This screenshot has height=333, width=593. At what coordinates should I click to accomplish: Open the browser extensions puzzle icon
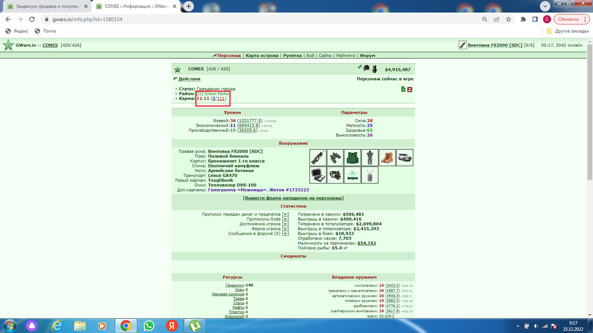pyautogui.click(x=523, y=19)
